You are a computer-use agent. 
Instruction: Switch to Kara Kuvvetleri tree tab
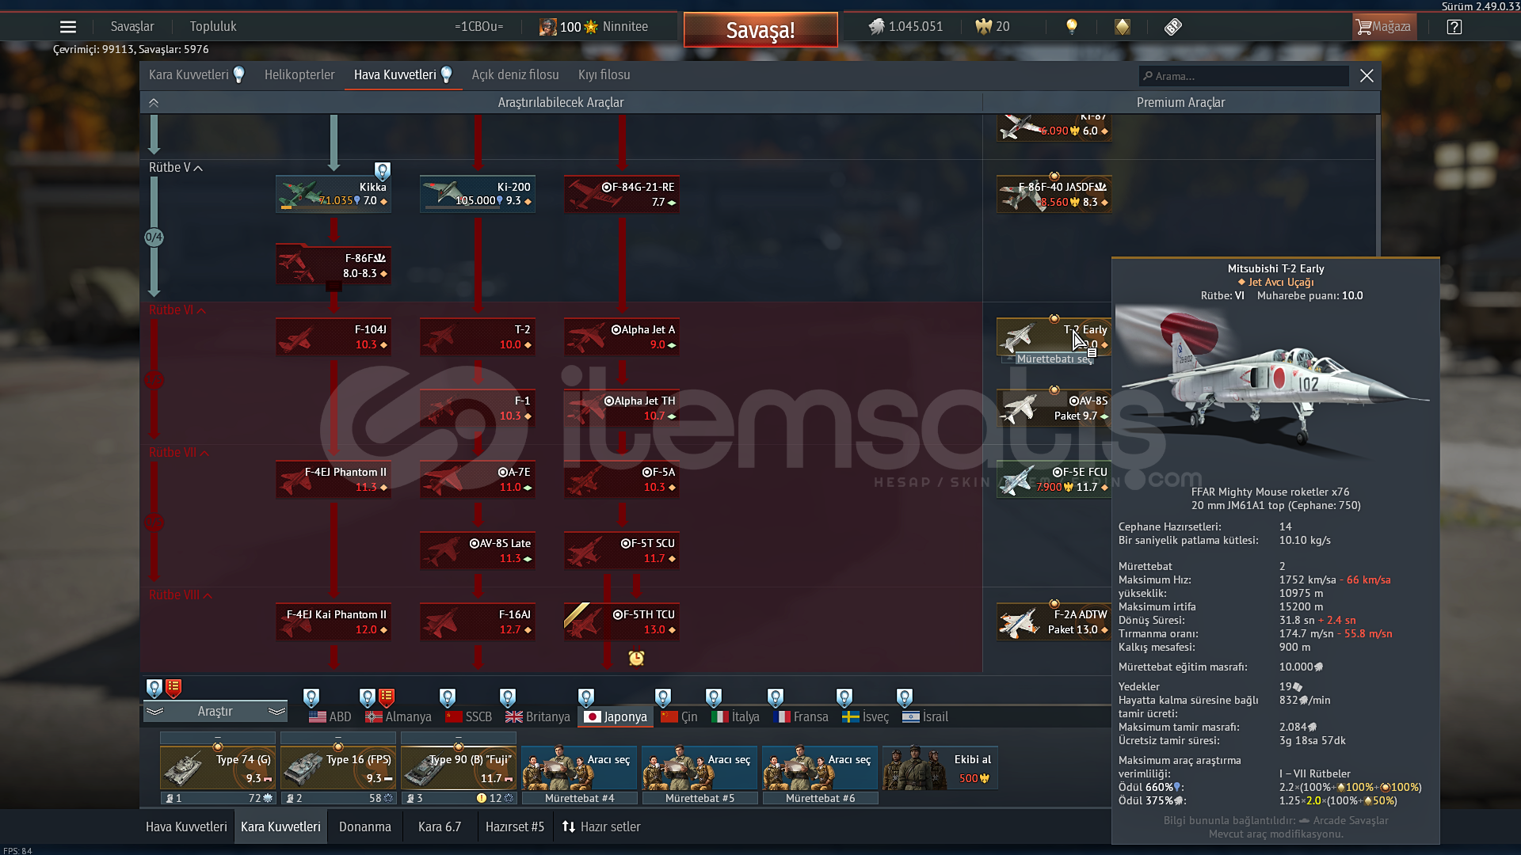click(196, 75)
